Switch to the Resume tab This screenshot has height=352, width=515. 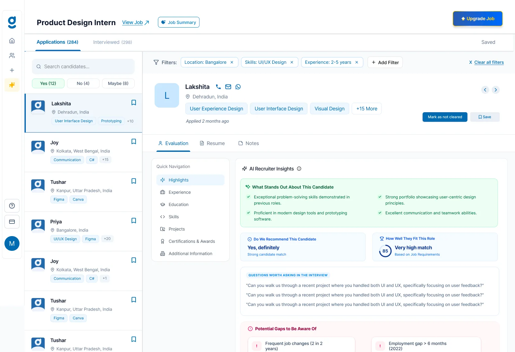click(x=212, y=143)
